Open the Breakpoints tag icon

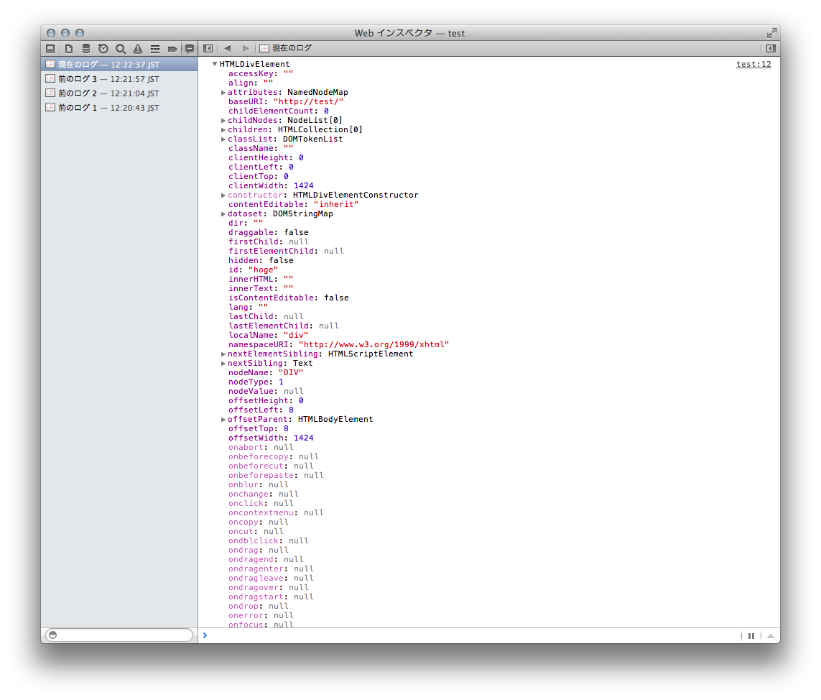point(172,49)
